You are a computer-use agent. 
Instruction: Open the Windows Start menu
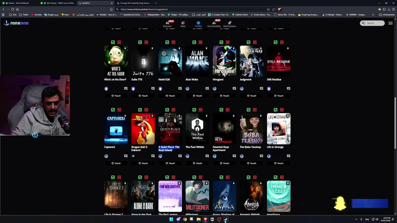click(x=171, y=219)
